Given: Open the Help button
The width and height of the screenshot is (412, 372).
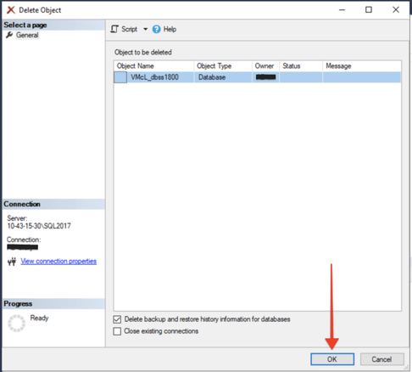Looking at the screenshot, I should tap(164, 29).
